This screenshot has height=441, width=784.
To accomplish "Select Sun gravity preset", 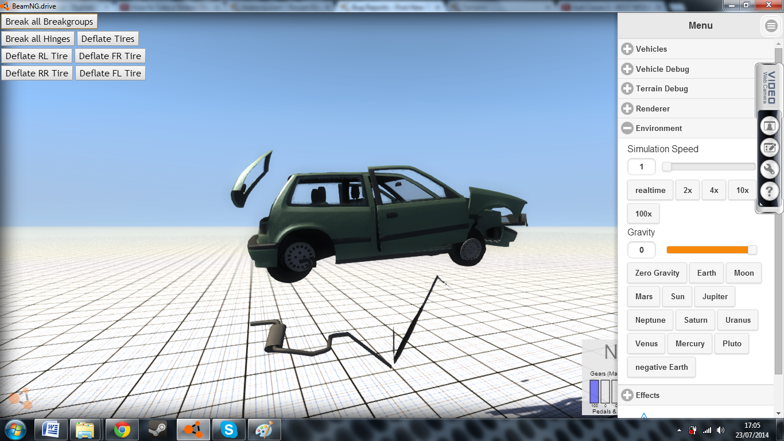I will (678, 296).
